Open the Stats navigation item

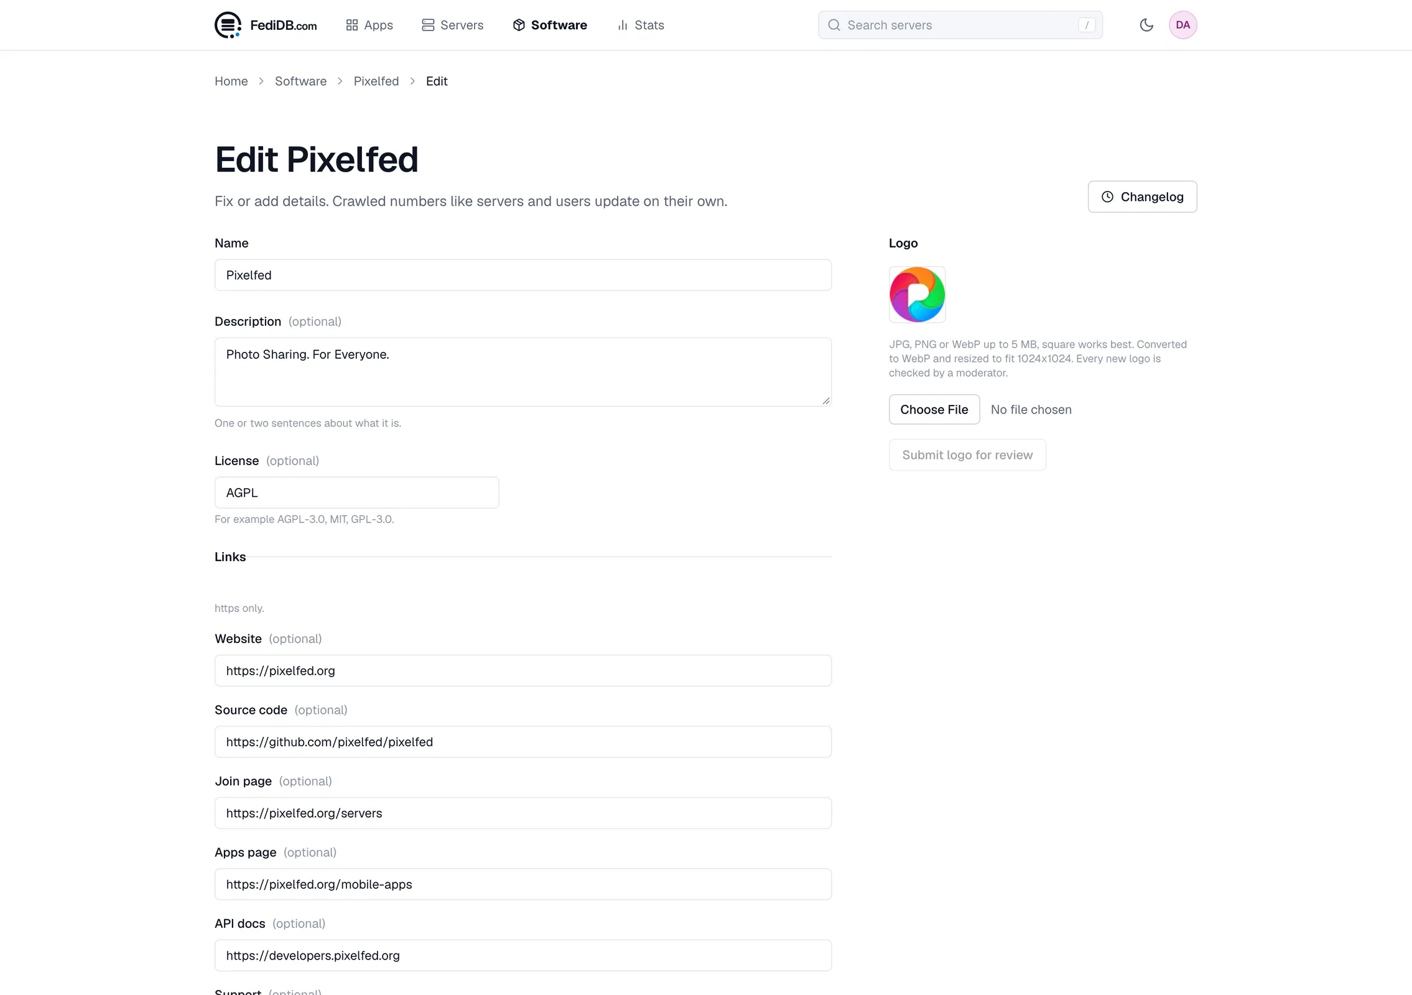coord(640,25)
